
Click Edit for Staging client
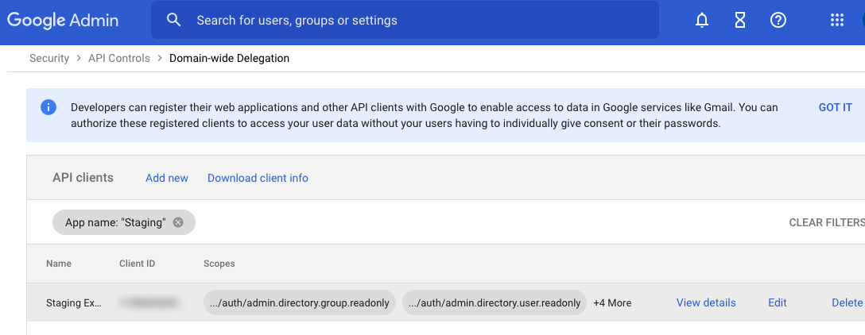coord(778,302)
